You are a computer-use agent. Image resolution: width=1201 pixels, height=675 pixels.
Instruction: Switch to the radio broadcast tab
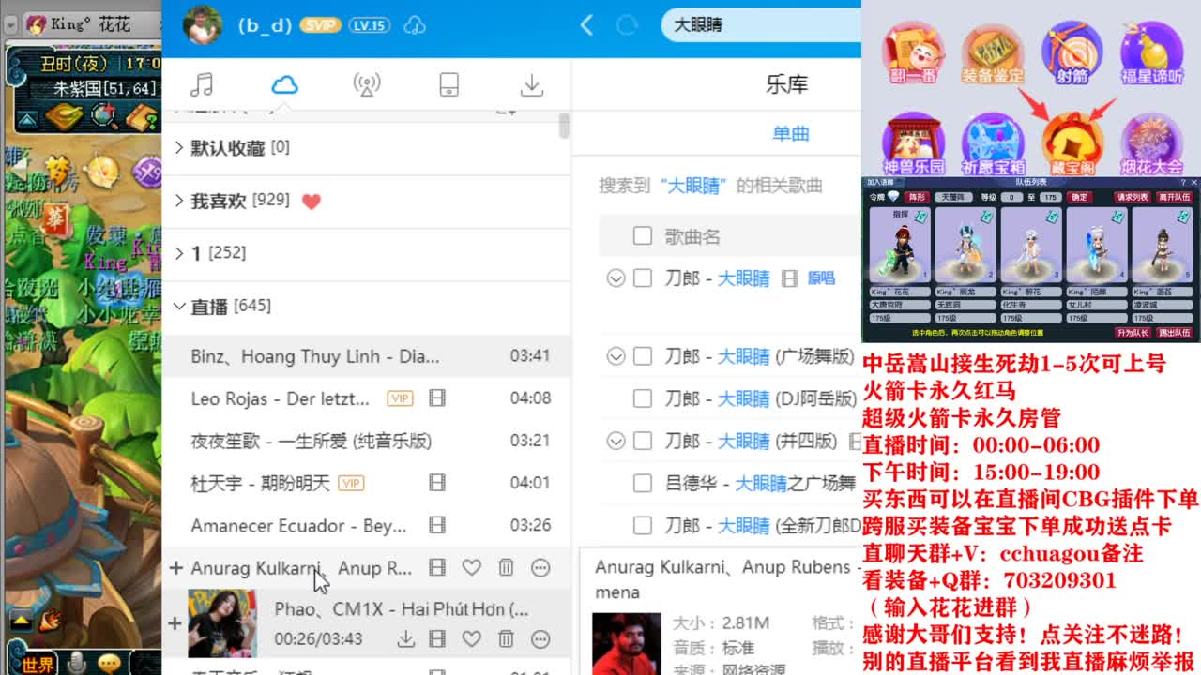coord(367,84)
